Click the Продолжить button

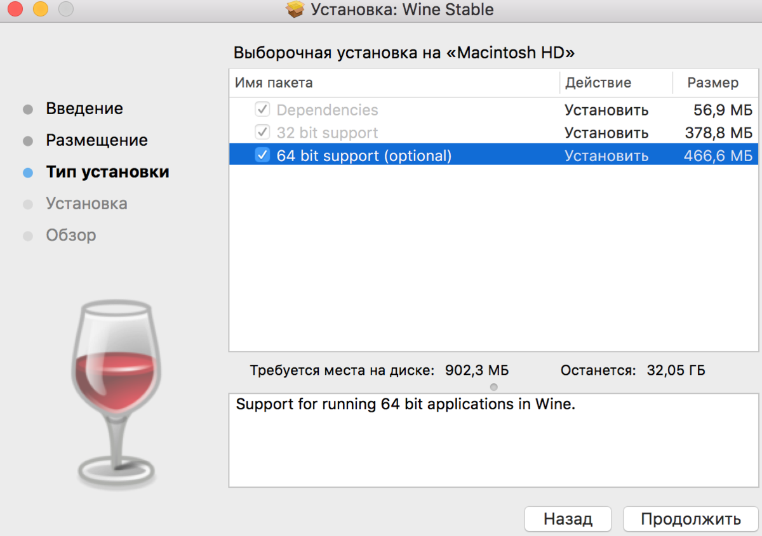[691, 519]
